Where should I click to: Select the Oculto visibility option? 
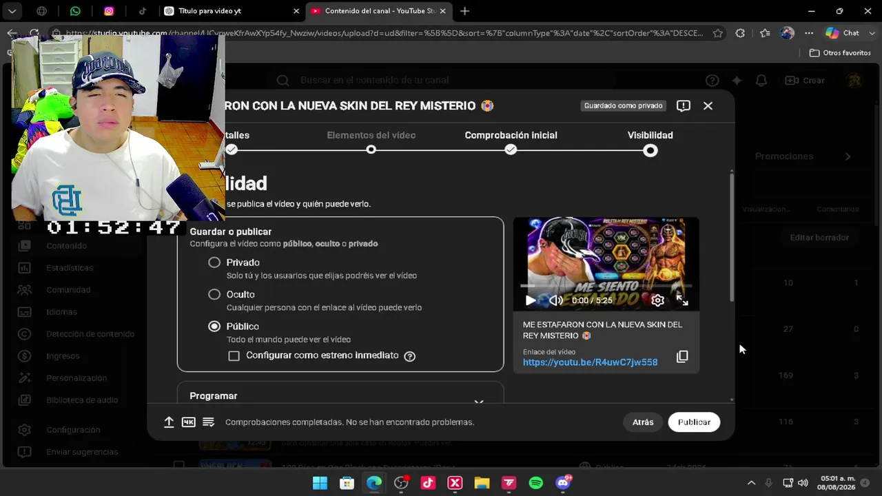214,294
